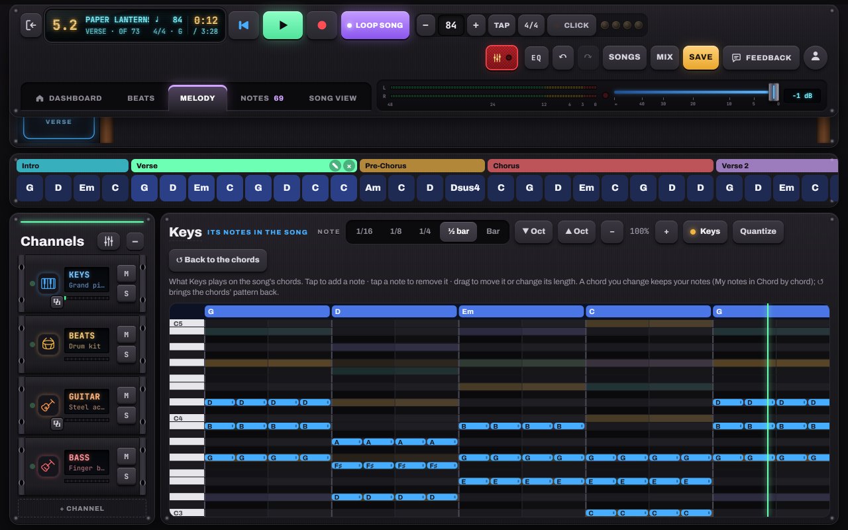
Task: Select the Guitar channel instrument icon
Action: [48, 405]
